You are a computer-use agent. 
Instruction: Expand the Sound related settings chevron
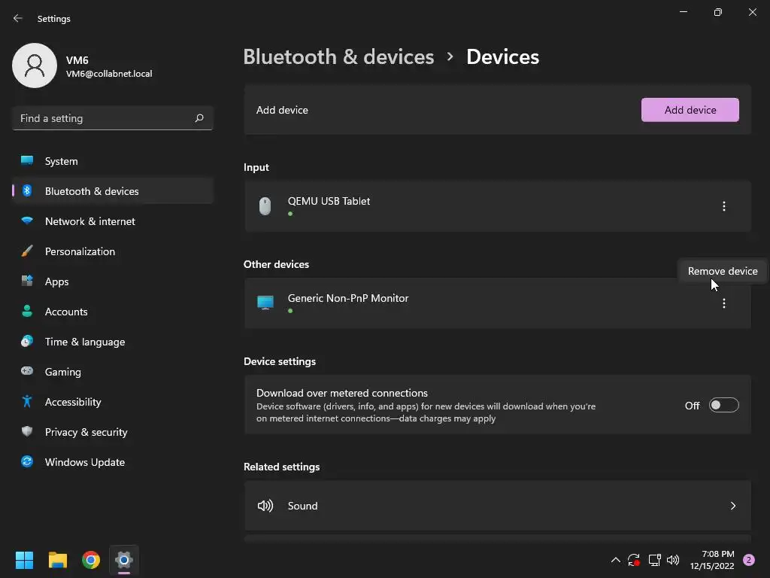pyautogui.click(x=732, y=506)
